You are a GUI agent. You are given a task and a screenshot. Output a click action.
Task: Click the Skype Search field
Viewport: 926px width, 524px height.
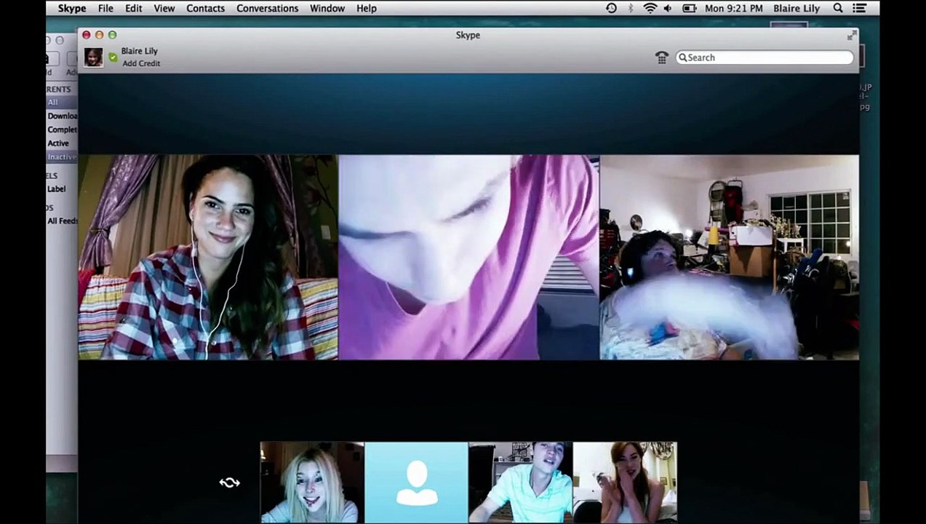(x=765, y=57)
